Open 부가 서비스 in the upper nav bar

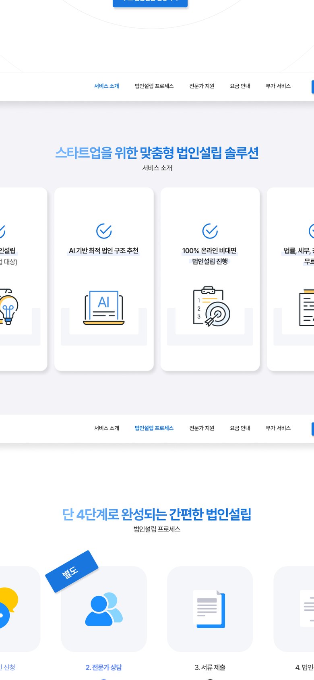[x=278, y=86]
